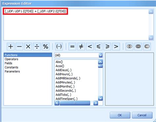Insert the greater-than-or-equal operator
The height and width of the screenshot is (122, 156).
pyautogui.click(x=107, y=46)
